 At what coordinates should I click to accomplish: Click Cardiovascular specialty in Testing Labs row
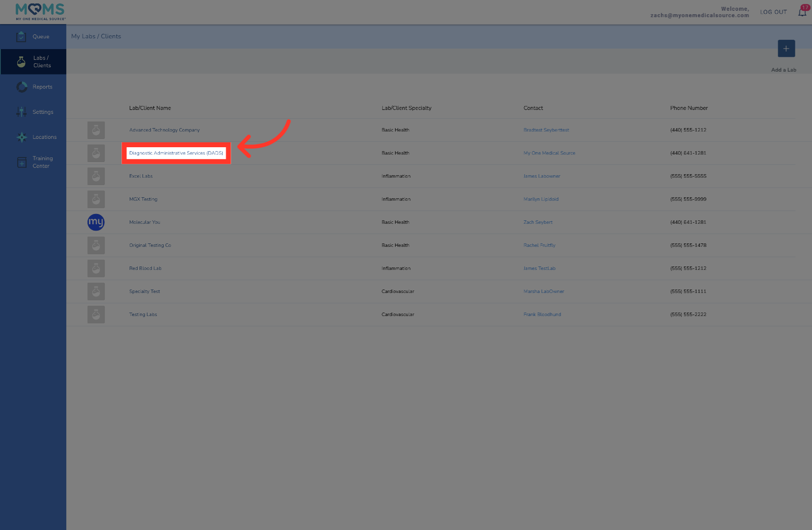[x=398, y=315]
